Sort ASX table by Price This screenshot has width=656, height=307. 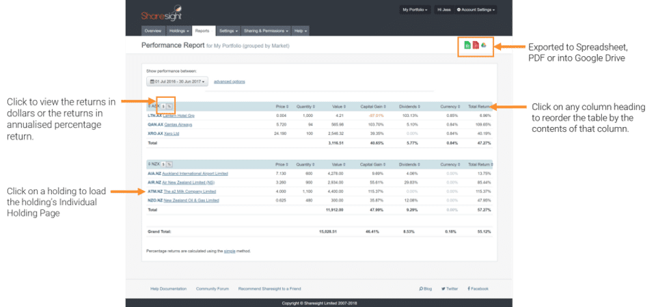click(281, 107)
